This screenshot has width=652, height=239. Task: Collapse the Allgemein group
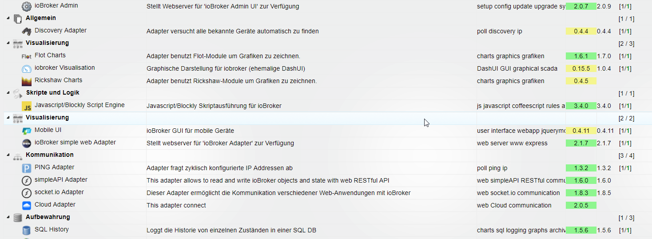point(8,18)
